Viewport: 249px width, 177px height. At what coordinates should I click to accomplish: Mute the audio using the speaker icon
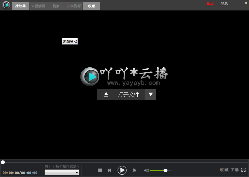[x=146, y=170]
